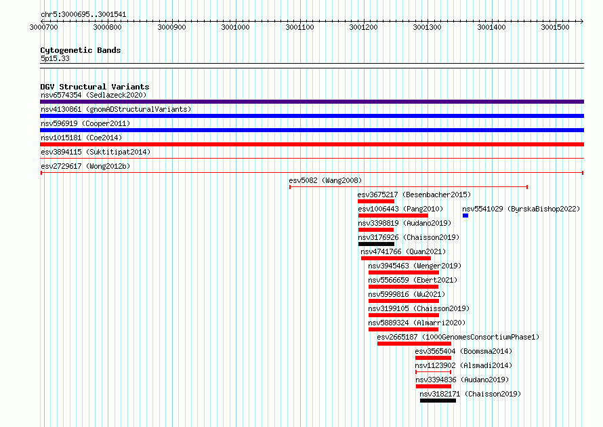Select the 5p15.33 band label
Screen dimensions: 603x427
pyautogui.click(x=55, y=58)
